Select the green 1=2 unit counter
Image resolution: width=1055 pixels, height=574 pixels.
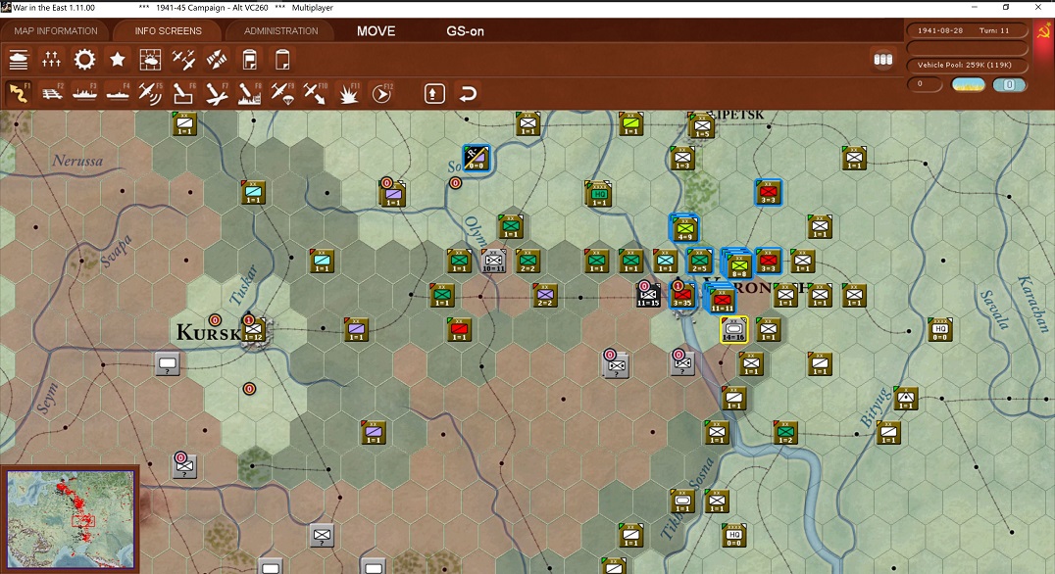coord(785,432)
